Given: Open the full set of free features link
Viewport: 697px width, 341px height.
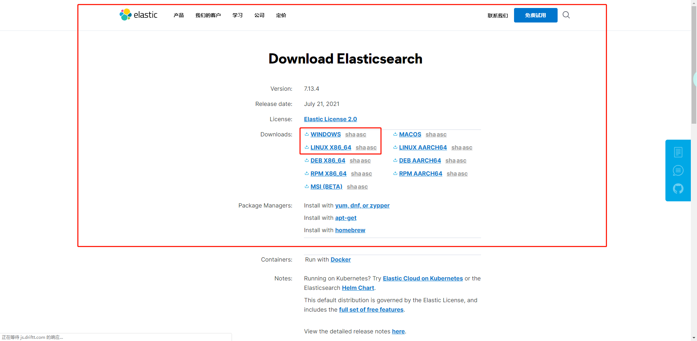Looking at the screenshot, I should click(x=371, y=309).
